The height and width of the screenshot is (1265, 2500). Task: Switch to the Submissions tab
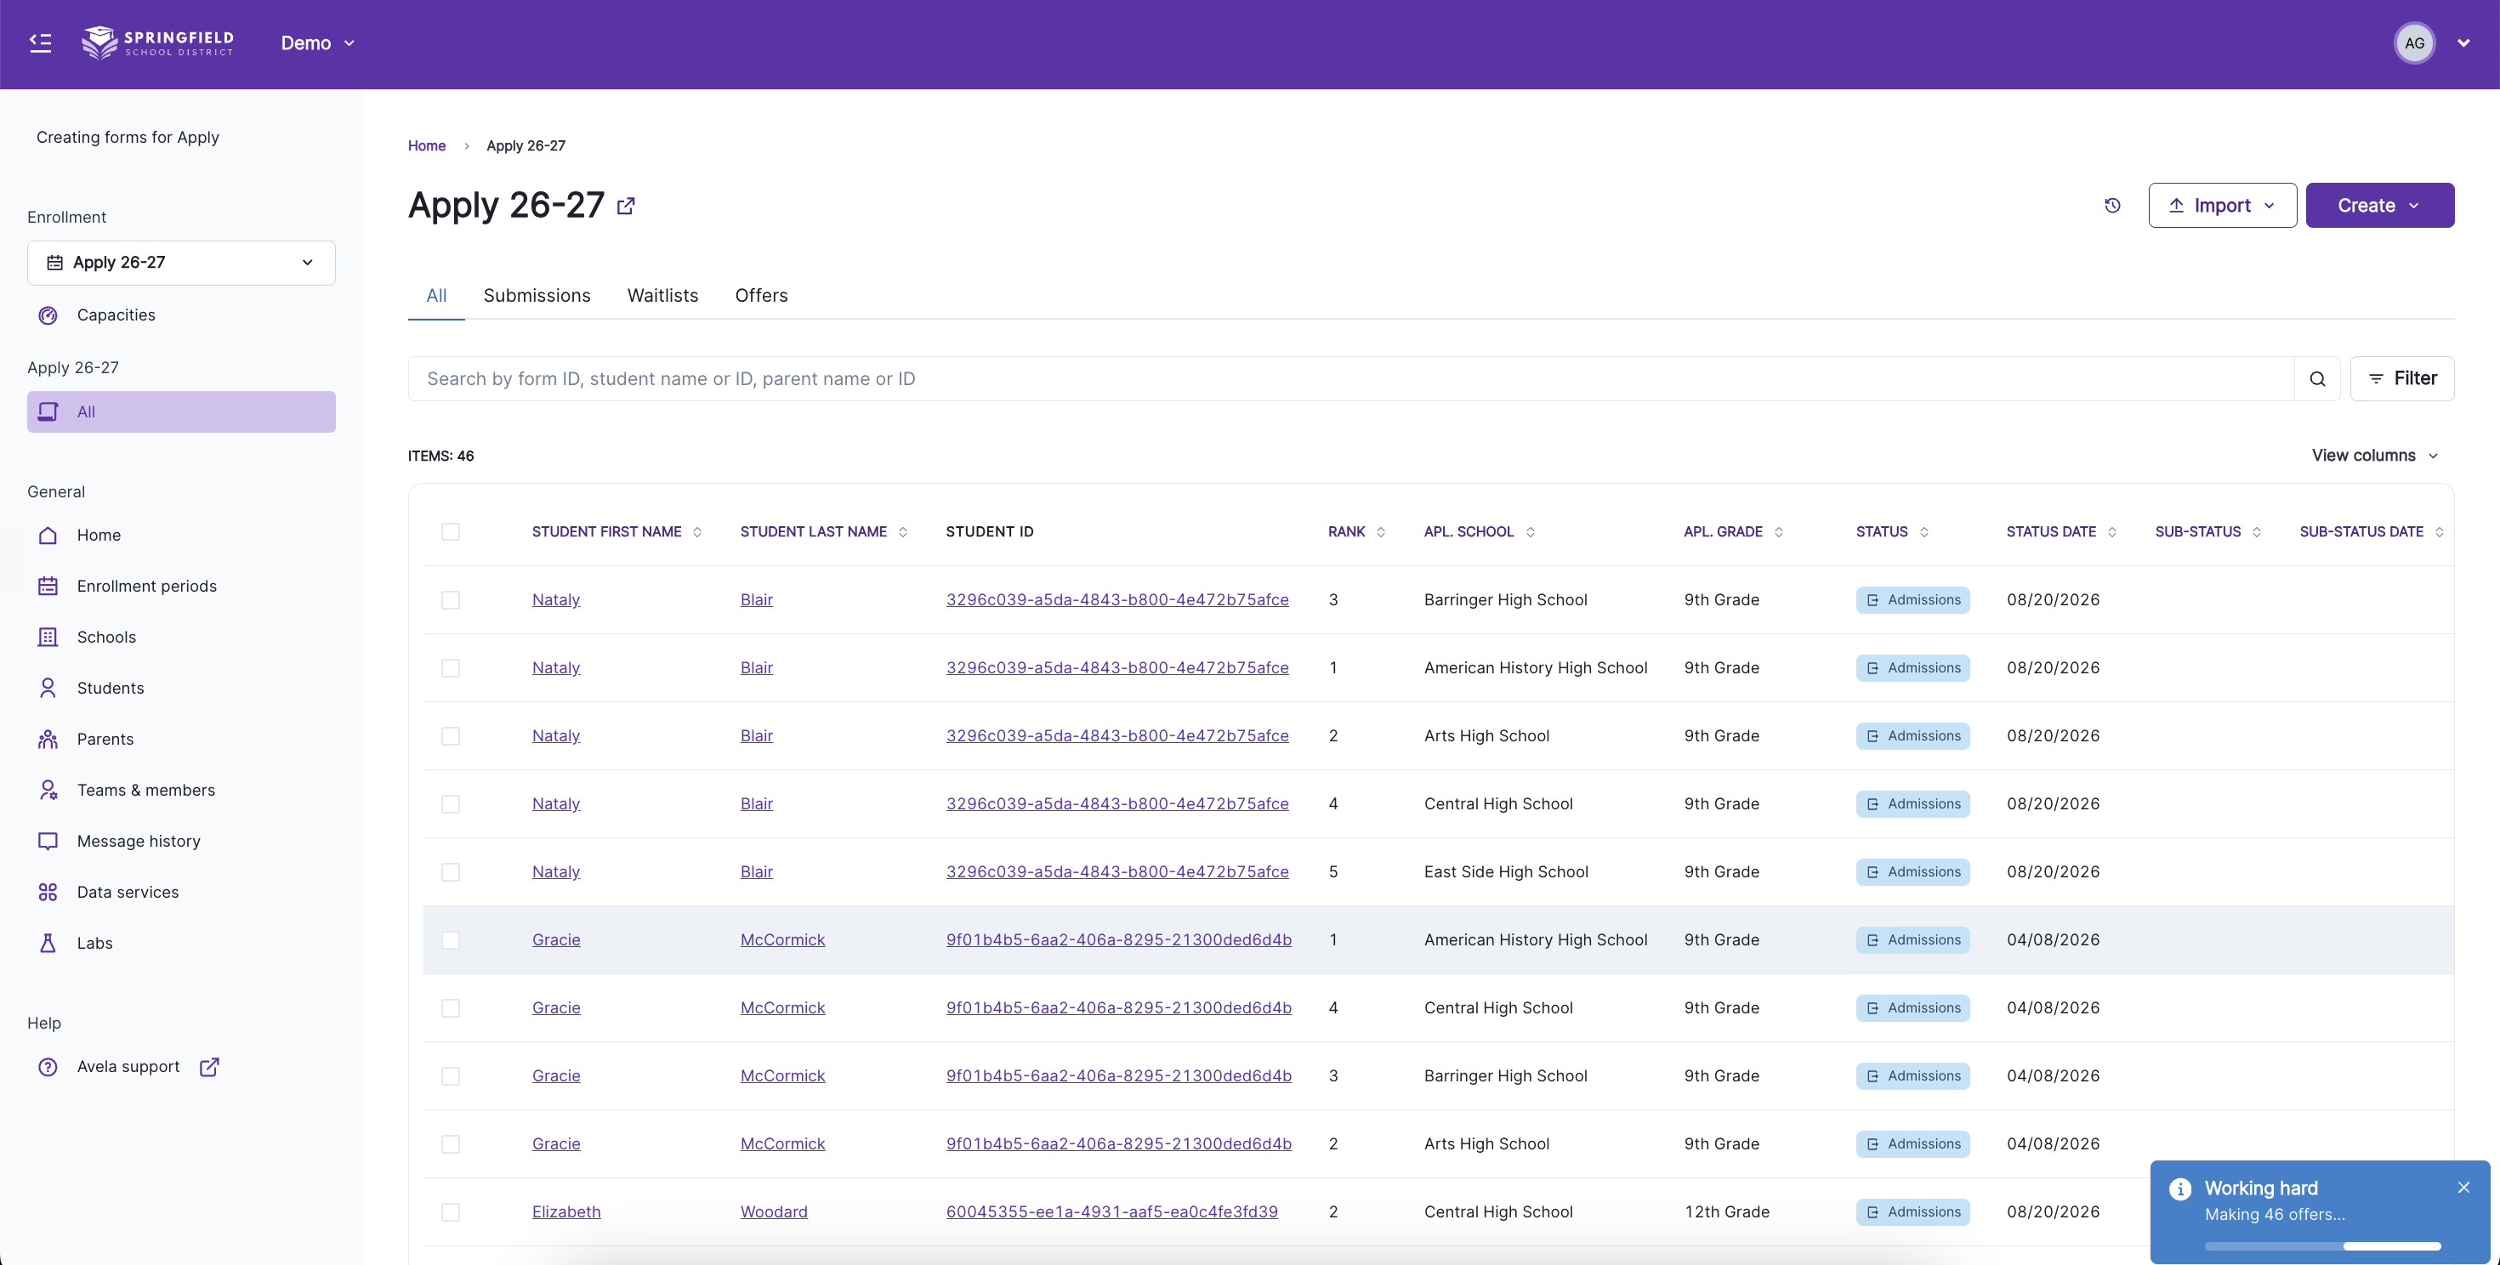(537, 296)
